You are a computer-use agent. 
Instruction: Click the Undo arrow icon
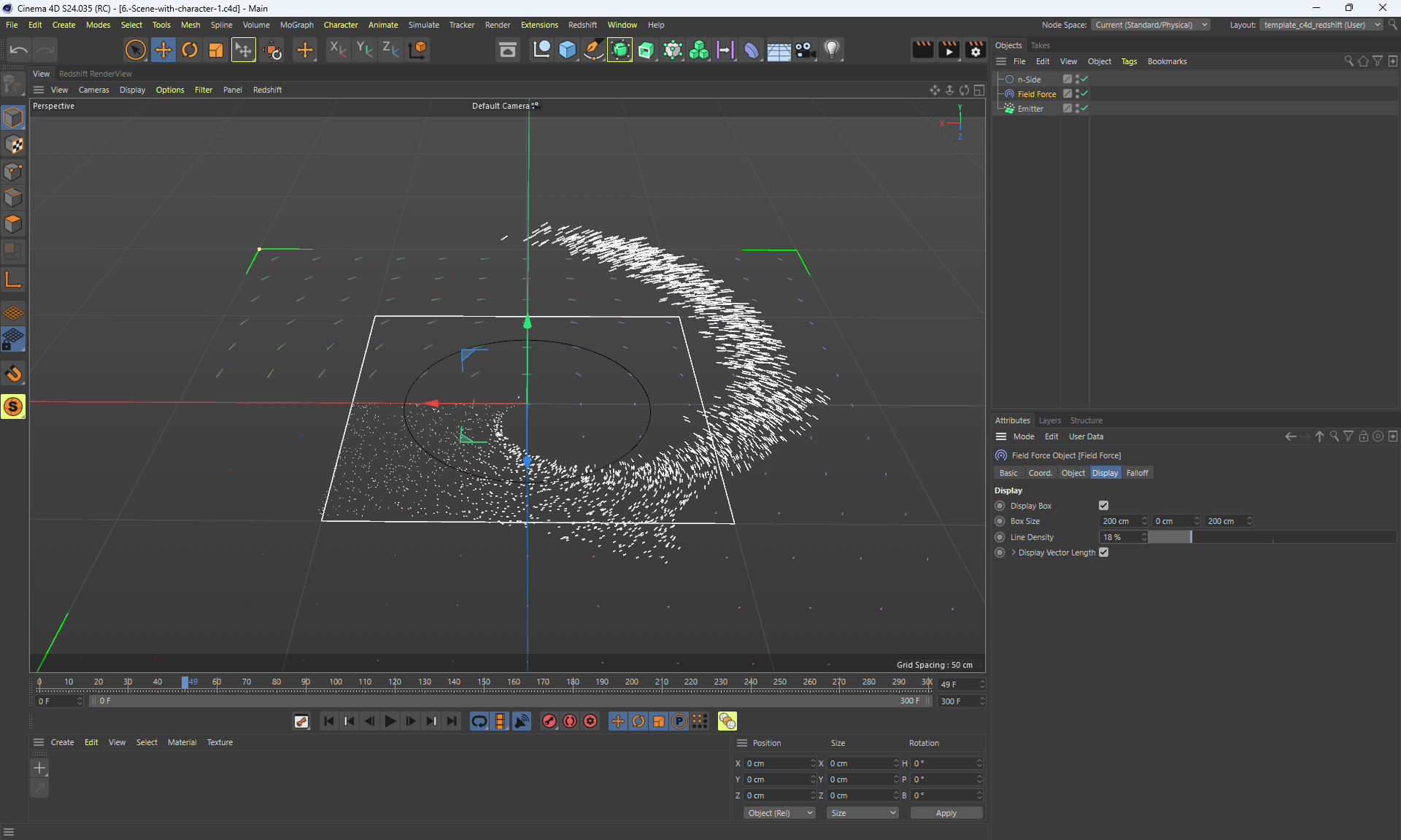(x=19, y=50)
